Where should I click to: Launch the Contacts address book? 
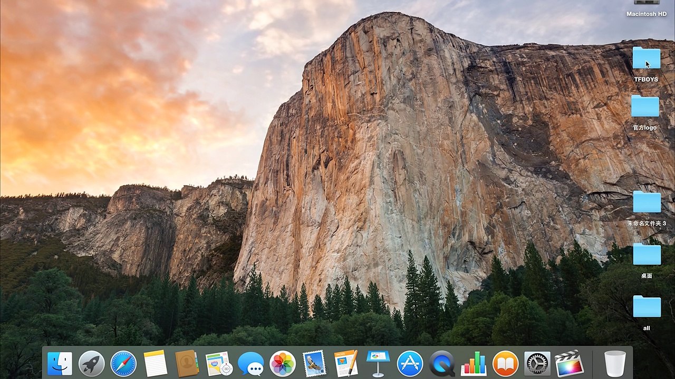click(x=187, y=364)
